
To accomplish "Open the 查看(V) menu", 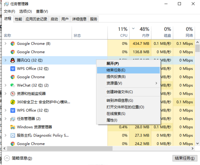I will click(42, 11).
